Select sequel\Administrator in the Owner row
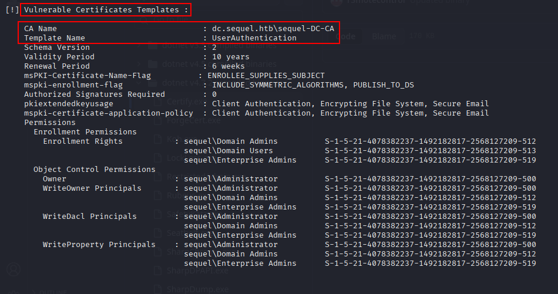 click(231, 179)
